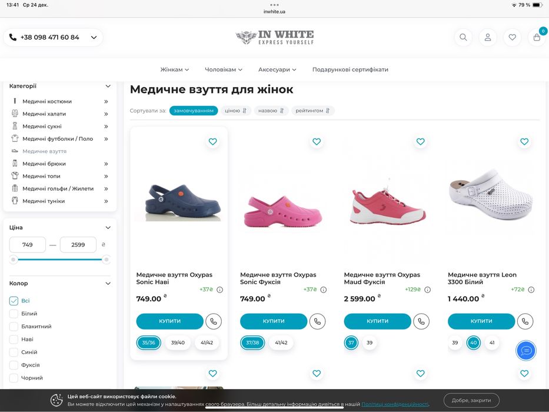Check the Чорний color filter

coord(14,378)
